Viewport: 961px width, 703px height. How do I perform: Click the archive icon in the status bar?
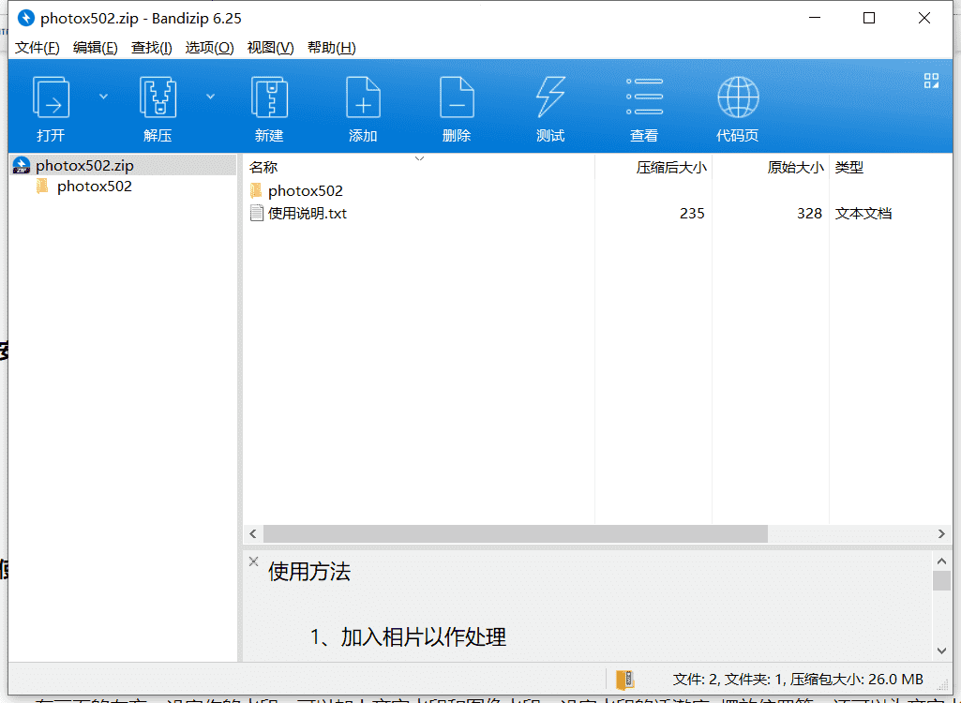tap(624, 679)
